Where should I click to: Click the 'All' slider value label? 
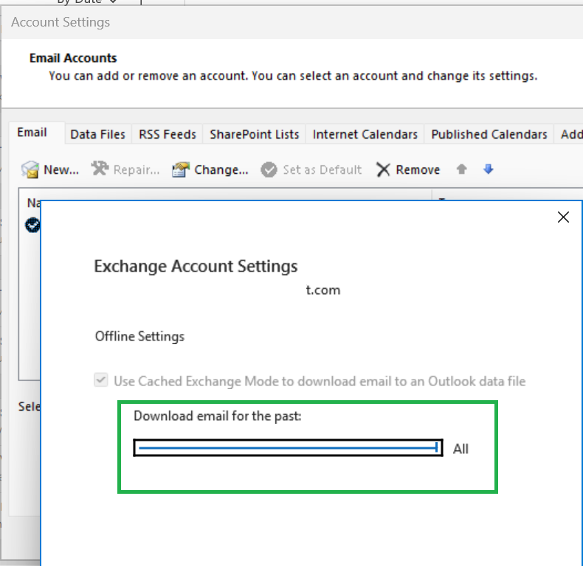(460, 449)
